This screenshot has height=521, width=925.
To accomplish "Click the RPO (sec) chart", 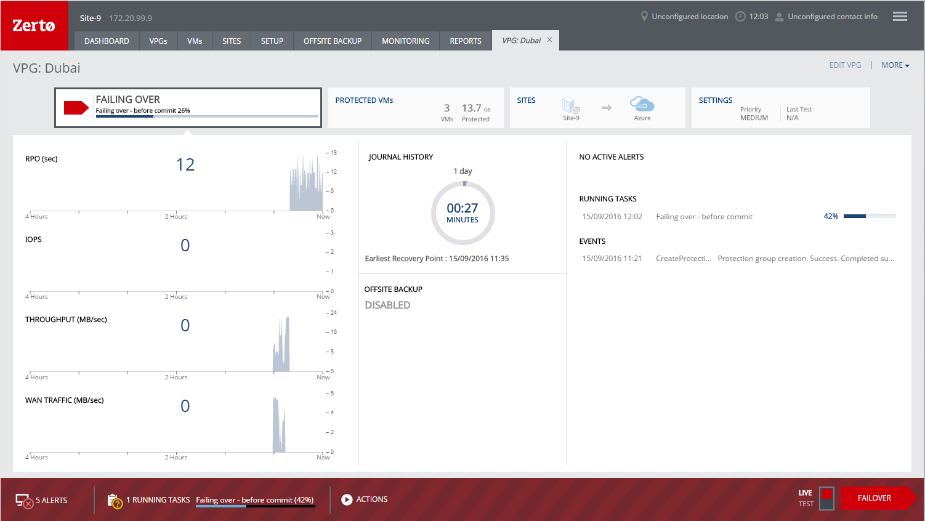I will pyautogui.click(x=176, y=183).
